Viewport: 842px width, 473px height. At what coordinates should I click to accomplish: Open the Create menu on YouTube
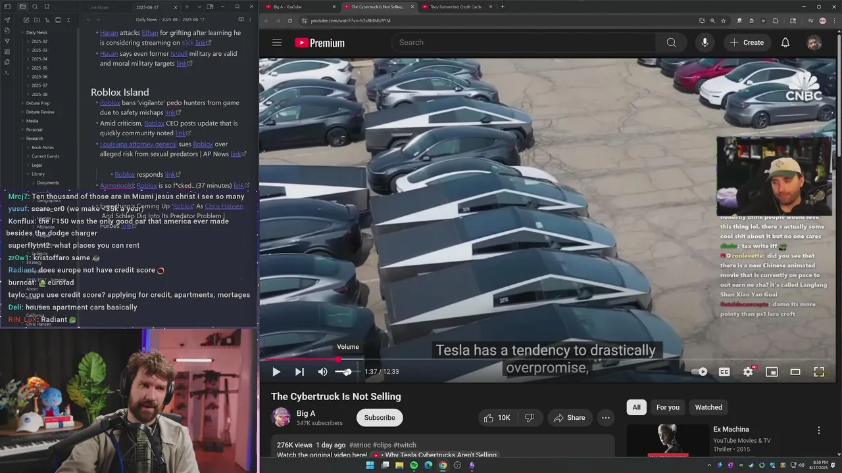coord(747,43)
